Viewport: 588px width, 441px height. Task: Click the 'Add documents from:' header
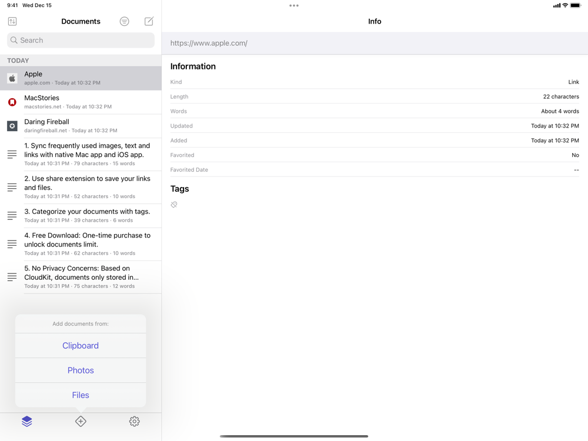coord(81,323)
